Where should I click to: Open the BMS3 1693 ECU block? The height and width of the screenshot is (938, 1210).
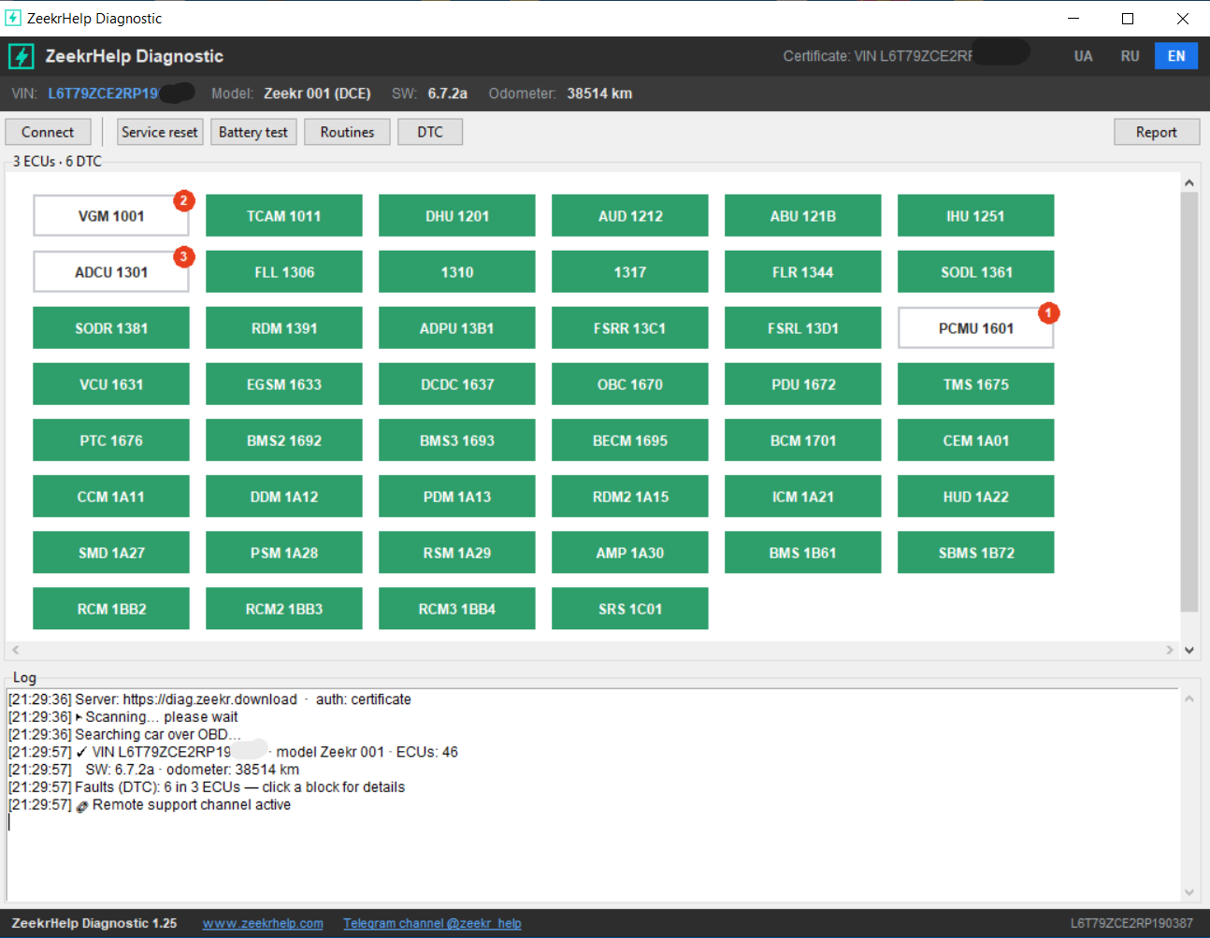(457, 440)
